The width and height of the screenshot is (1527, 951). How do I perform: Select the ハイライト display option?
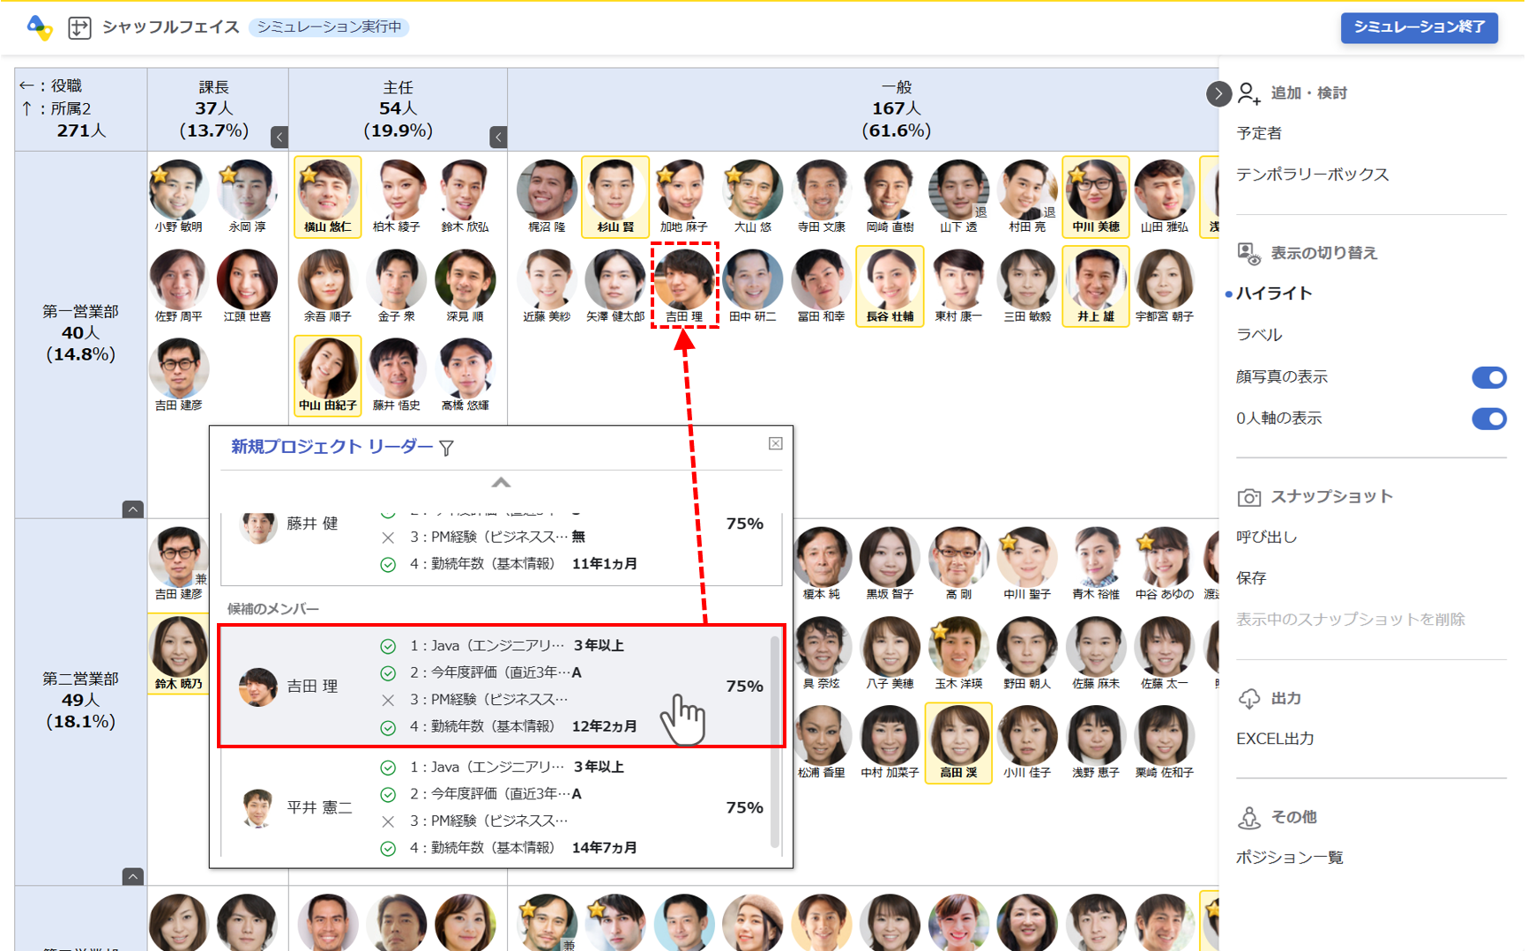1274,293
